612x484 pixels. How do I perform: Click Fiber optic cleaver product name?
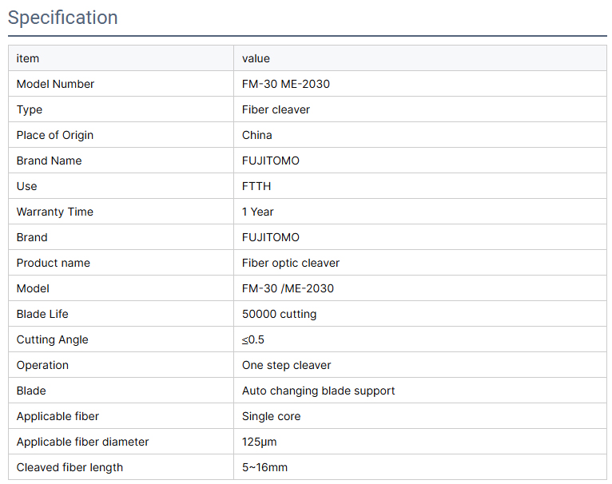291,263
